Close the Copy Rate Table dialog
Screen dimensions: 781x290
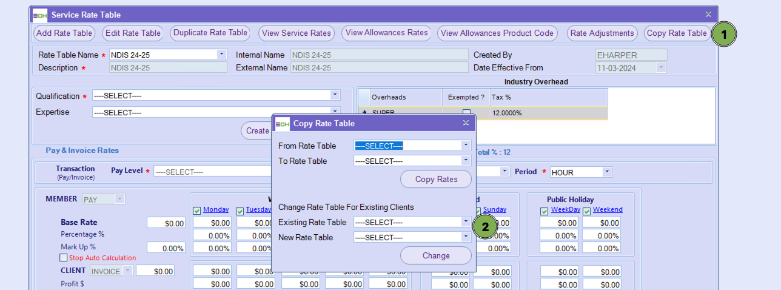(466, 123)
